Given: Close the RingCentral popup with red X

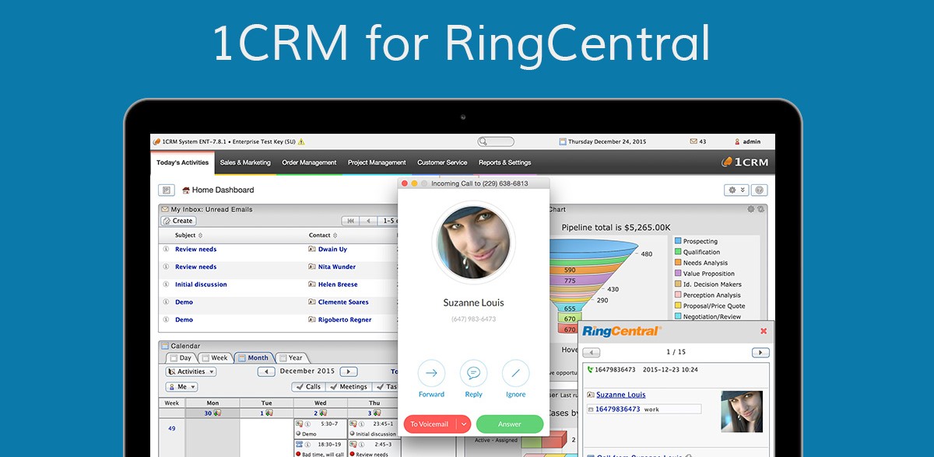Looking at the screenshot, I should coord(764,331).
